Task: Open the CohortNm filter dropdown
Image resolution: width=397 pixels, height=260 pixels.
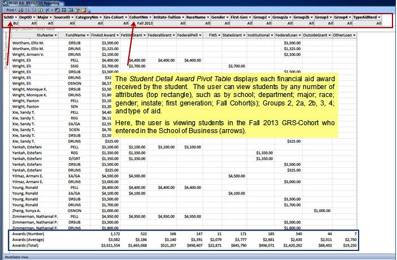Action: click(x=150, y=17)
